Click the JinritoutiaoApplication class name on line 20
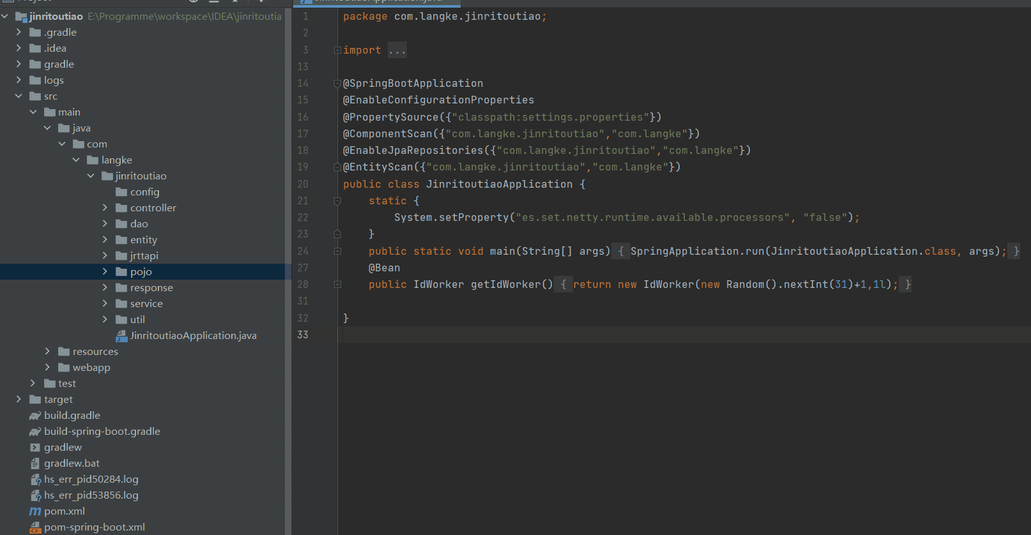The width and height of the screenshot is (1031, 535). pyautogui.click(x=500, y=185)
